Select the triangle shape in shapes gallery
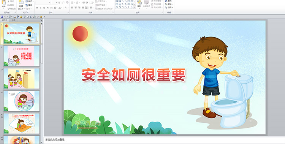 coord(120,4)
